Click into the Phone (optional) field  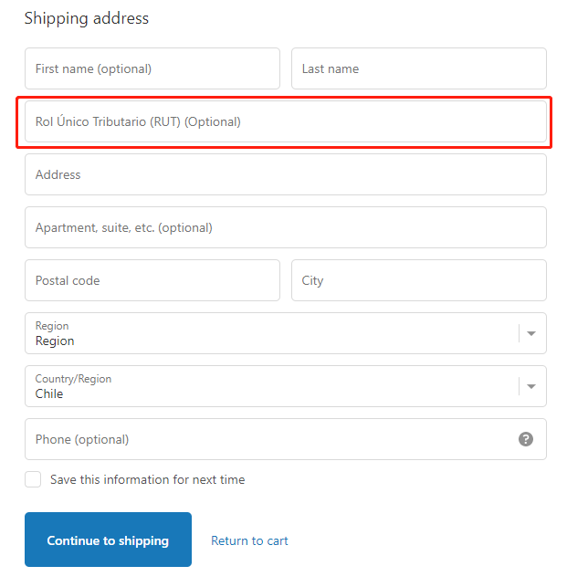coord(286,439)
